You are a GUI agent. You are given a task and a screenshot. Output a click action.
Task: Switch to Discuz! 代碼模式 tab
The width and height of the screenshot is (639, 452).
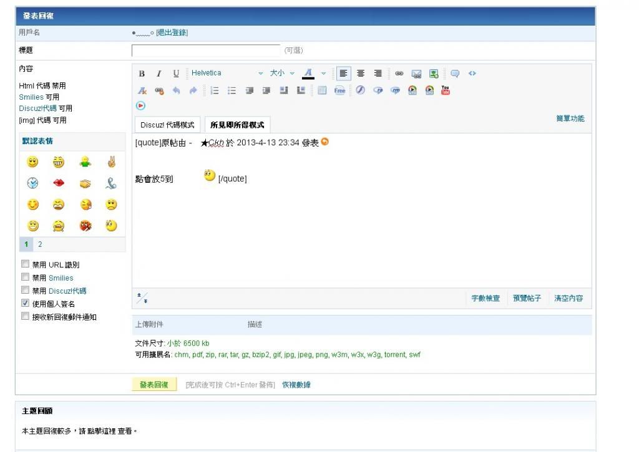pyautogui.click(x=167, y=125)
